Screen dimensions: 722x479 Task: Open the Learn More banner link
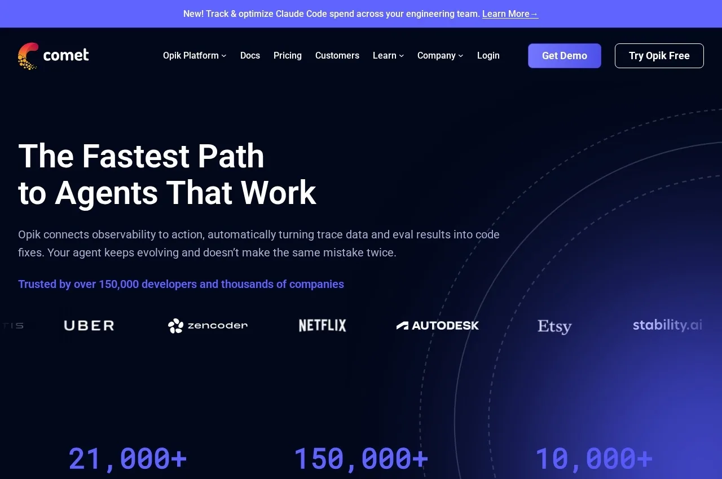[510, 14]
